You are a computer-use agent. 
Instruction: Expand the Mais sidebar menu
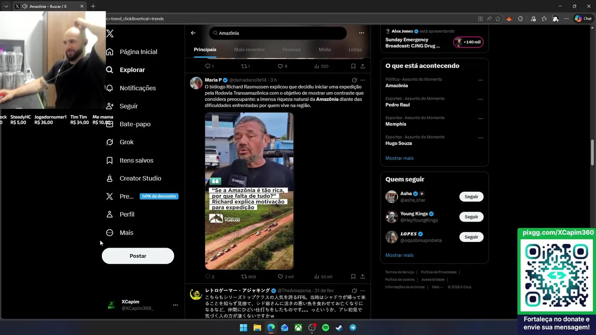120,233
